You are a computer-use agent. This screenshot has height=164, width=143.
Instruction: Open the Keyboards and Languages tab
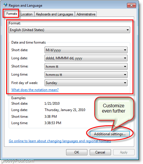click(x=54, y=14)
